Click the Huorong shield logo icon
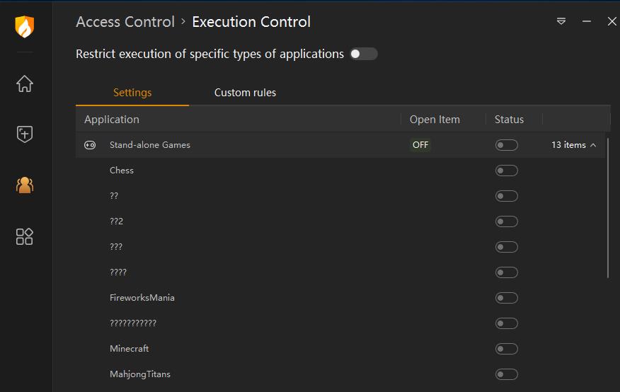Viewport: 620px width, 392px height. pos(25,27)
